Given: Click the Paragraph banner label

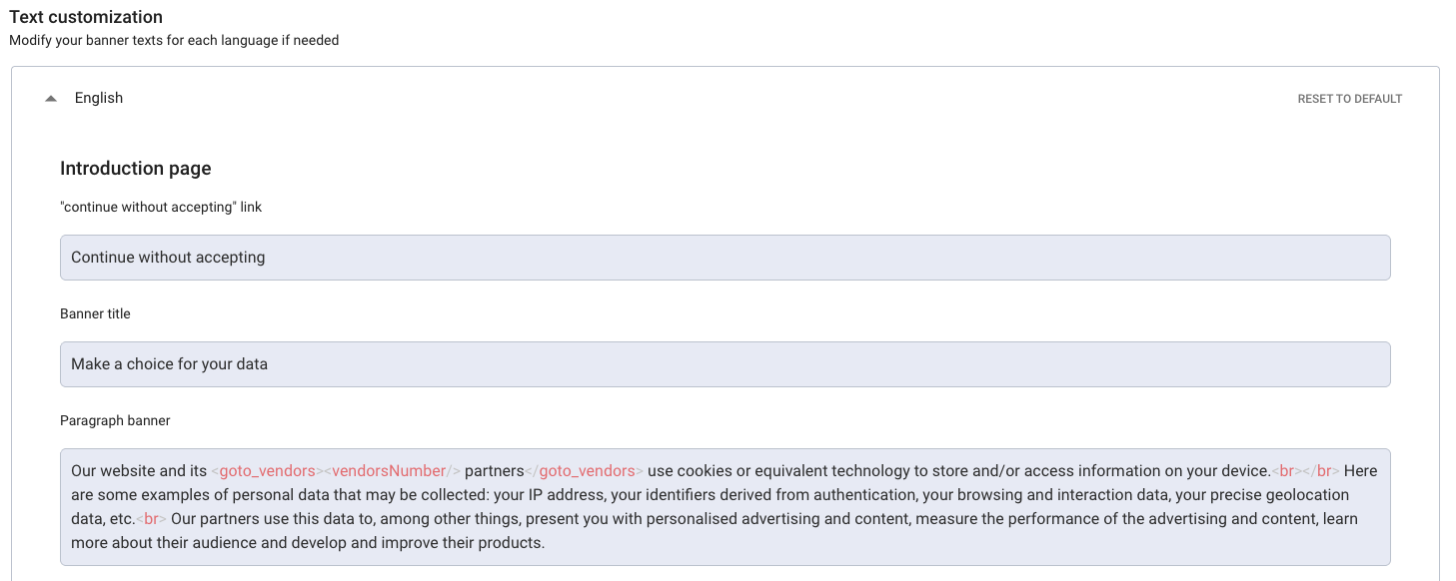Looking at the screenshot, I should point(116,420).
